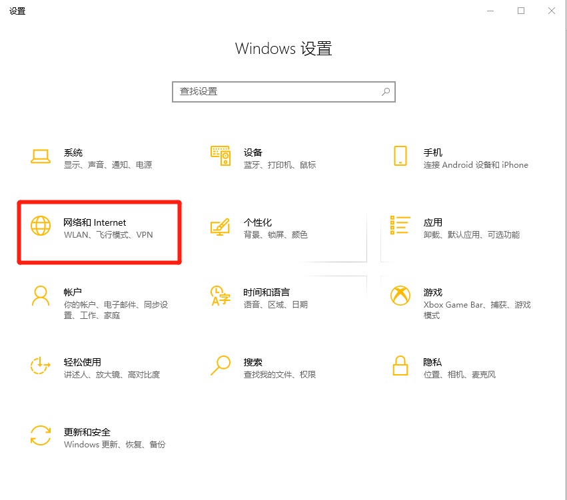
Task: Click inside the 查找设置 search box
Action: coord(284,92)
